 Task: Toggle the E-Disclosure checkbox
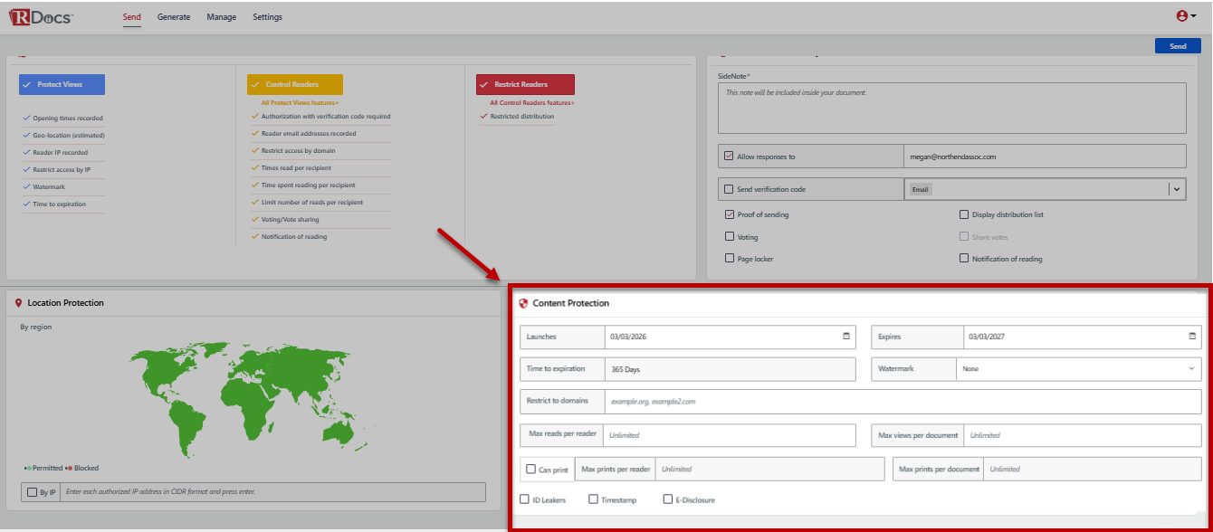(668, 499)
